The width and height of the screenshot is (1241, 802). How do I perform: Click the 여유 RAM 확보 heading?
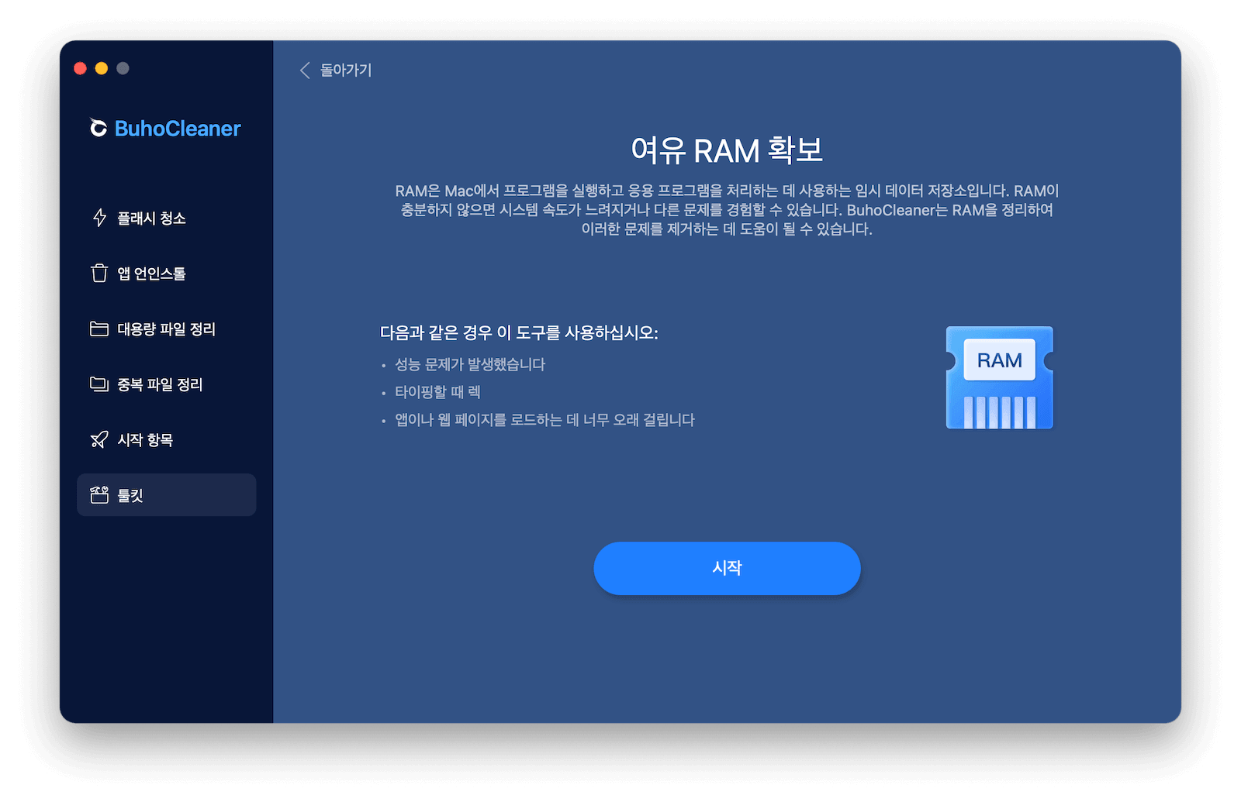727,150
